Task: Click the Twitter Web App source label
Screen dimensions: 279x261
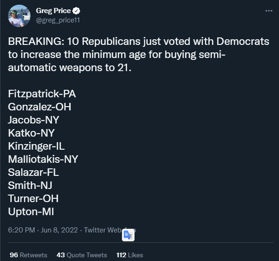Action: (x=110, y=230)
